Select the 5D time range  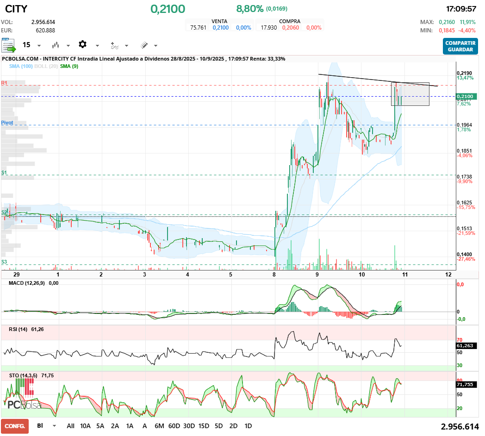click(219, 426)
